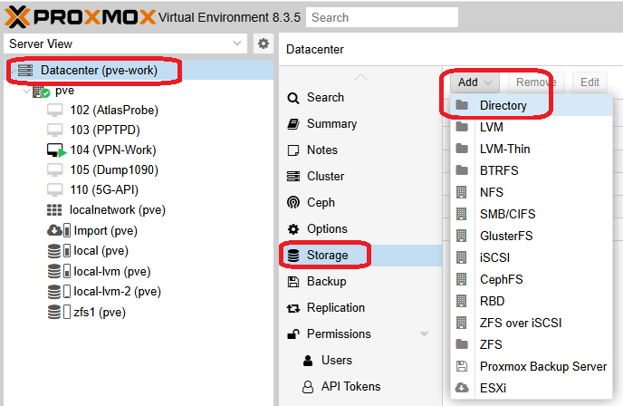Click the Summary book icon
Viewport: 623px width, 406px height.
point(293,124)
